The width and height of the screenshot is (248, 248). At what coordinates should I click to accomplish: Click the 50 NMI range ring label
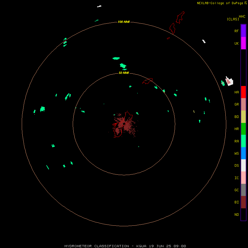coord(124,73)
